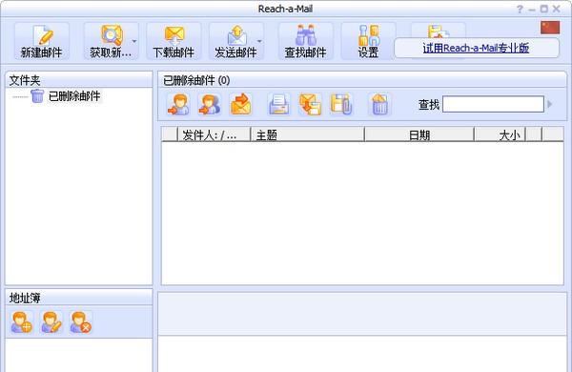Click the delete mail trash icon
The width and height of the screenshot is (572, 372).
pos(379,104)
